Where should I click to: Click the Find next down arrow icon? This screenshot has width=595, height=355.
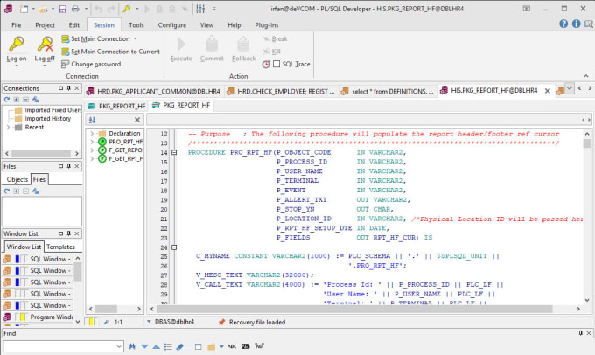[x=144, y=346]
